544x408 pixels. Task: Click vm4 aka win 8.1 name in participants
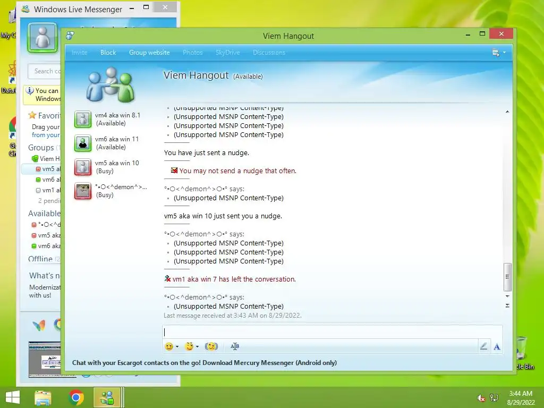tap(117, 115)
